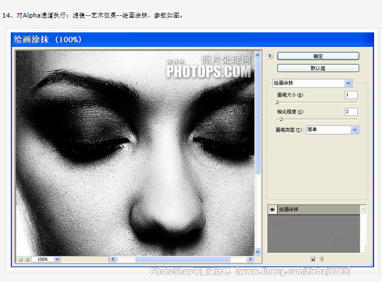The height and width of the screenshot is (282, 382).
Task: Click the vertical scrollbar thumb beside the preview
Action: (258, 116)
